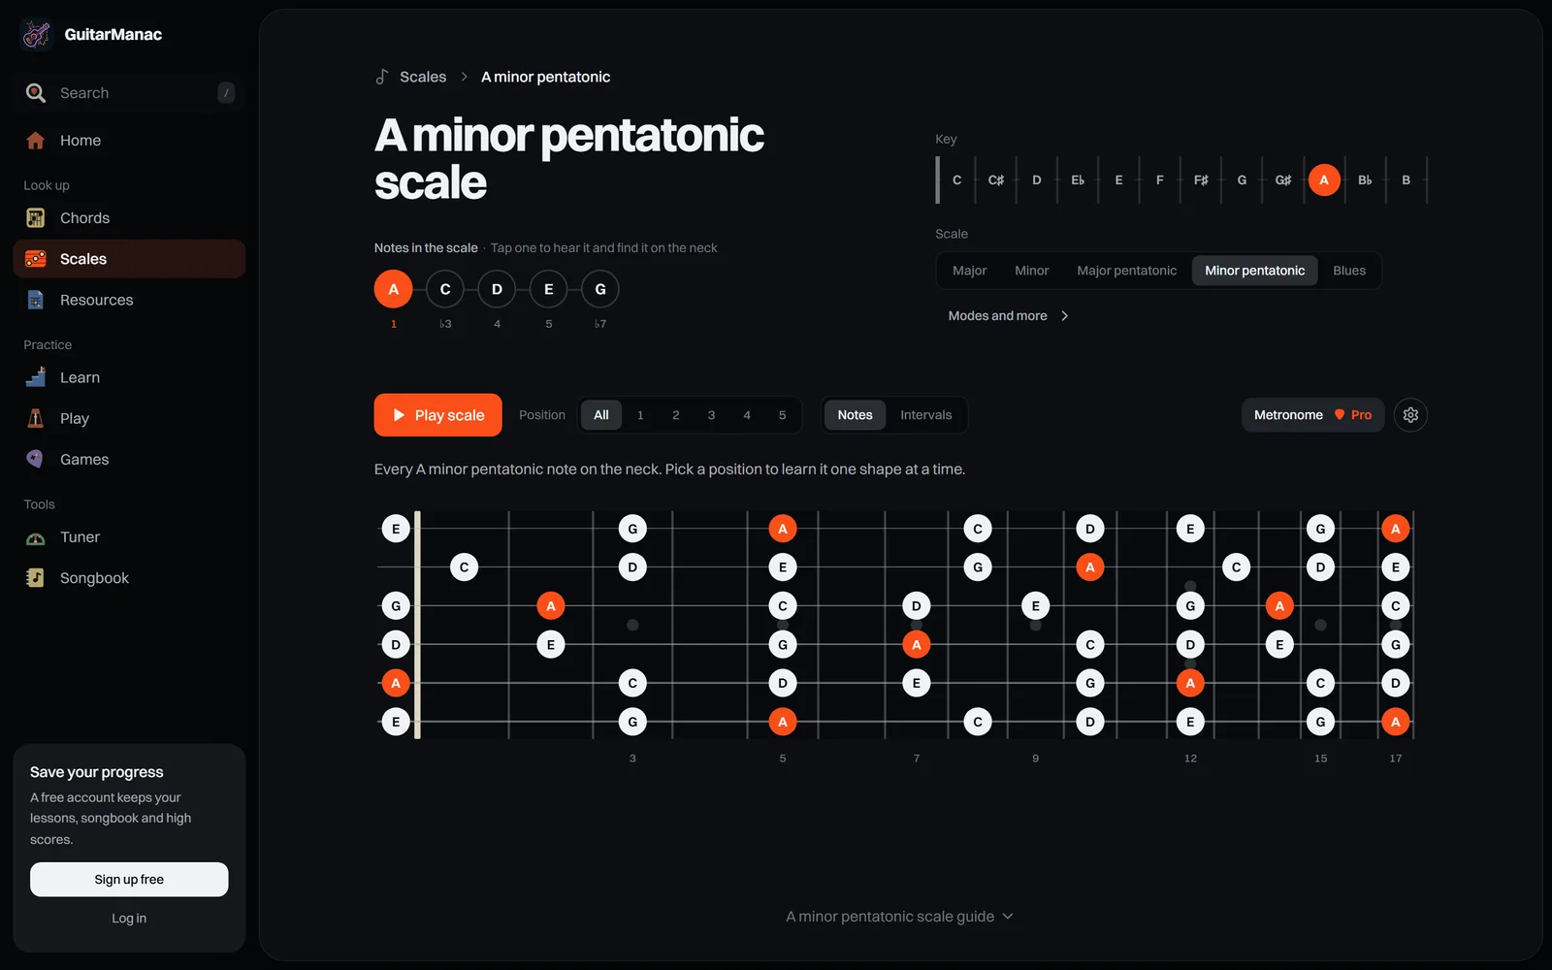Select key B♭
The image size is (1552, 970).
(1365, 180)
